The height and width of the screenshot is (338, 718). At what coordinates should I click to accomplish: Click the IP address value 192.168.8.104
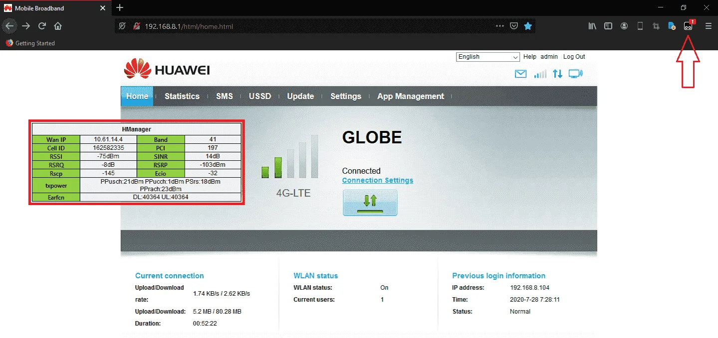pyautogui.click(x=530, y=288)
